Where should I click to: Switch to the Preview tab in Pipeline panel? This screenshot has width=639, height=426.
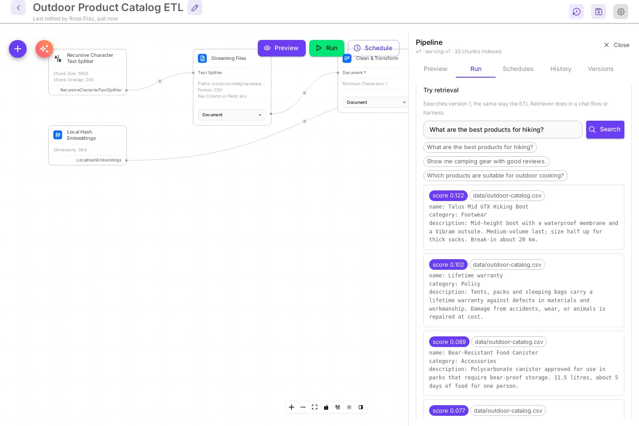[x=436, y=69]
